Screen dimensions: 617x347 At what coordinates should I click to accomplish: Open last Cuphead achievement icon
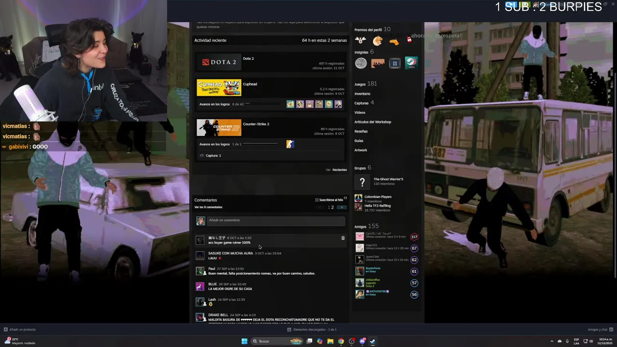click(x=338, y=104)
